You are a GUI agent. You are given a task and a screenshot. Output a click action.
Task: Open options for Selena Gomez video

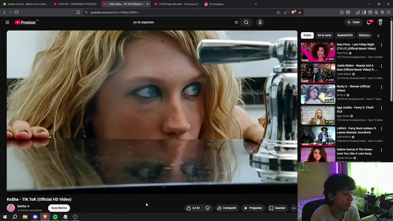tap(381, 150)
